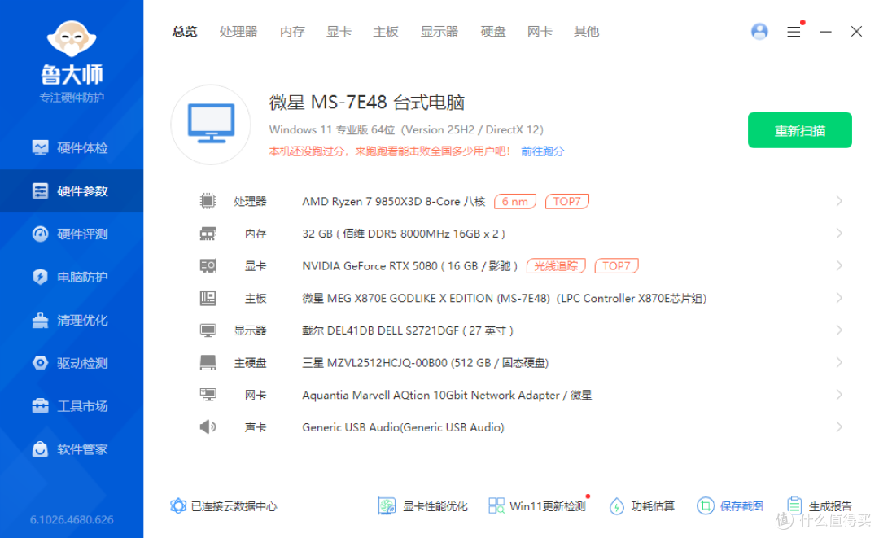This screenshot has height=538, width=879.
Task: Click the processor TOP7 badge
Action: coord(566,201)
